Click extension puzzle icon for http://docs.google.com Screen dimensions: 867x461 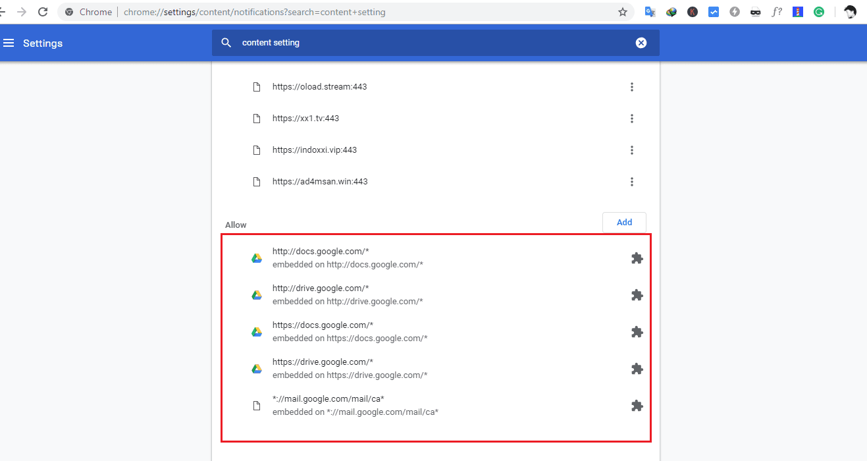click(x=637, y=258)
